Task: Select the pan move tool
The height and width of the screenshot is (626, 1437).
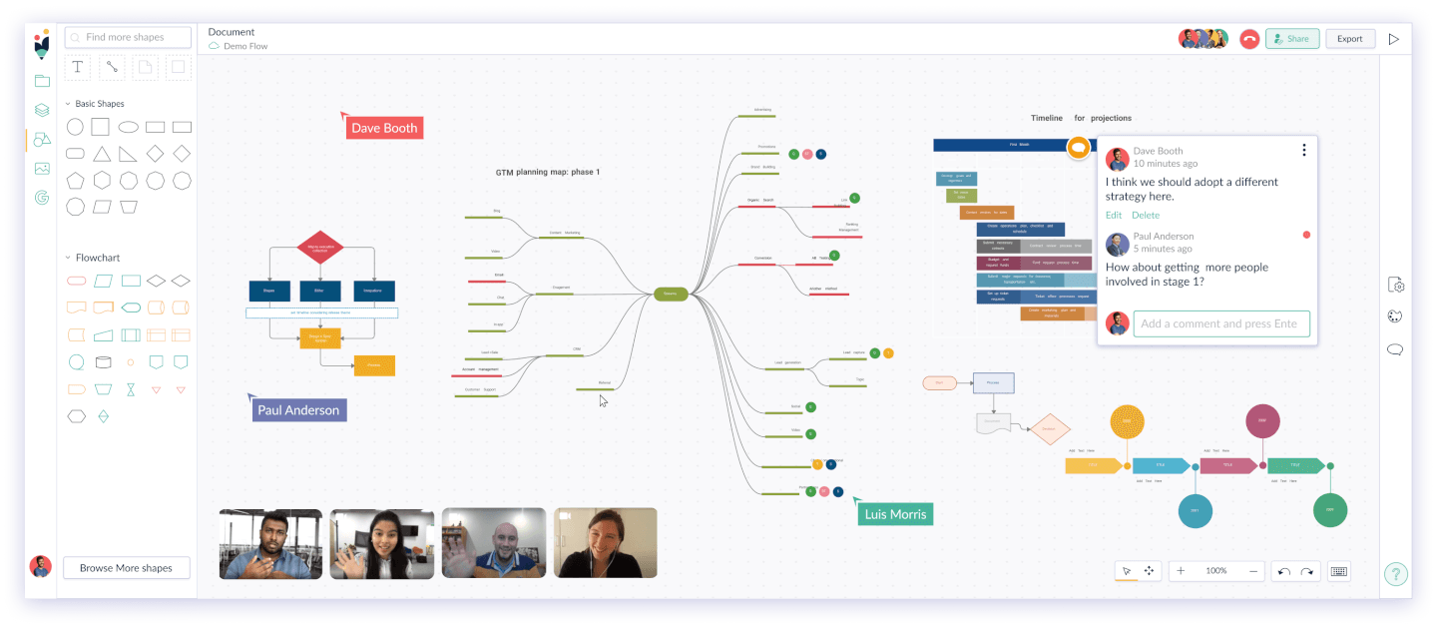Action: click(1149, 571)
